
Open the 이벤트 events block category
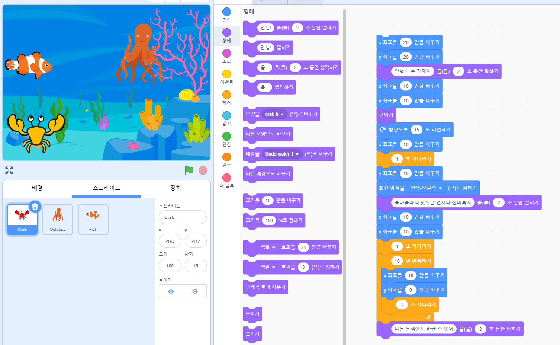tap(226, 74)
